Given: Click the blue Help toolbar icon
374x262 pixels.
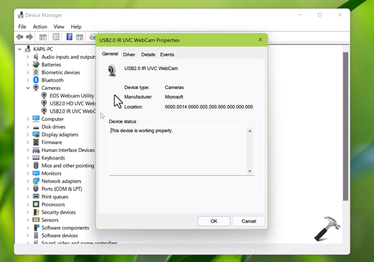Looking at the screenshot, I should pyautogui.click(x=69, y=37).
